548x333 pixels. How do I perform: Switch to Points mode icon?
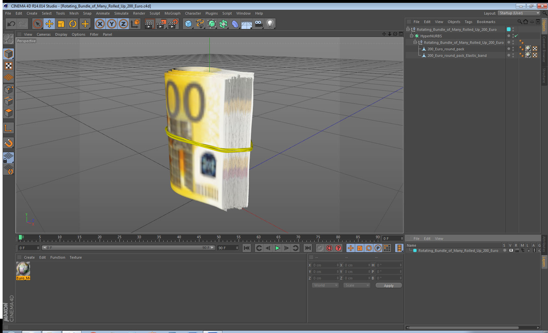point(8,89)
